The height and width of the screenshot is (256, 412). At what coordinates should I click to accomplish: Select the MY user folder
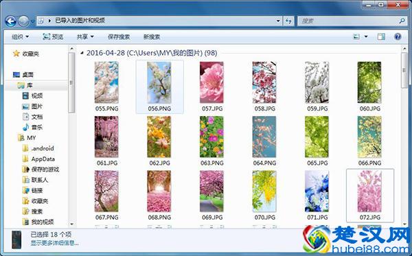coord(27,138)
